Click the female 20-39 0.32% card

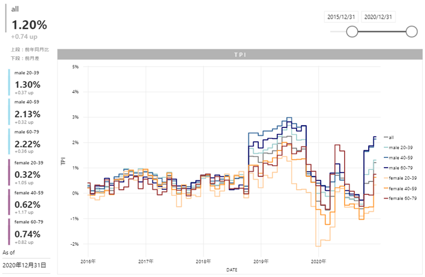[x=28, y=174]
